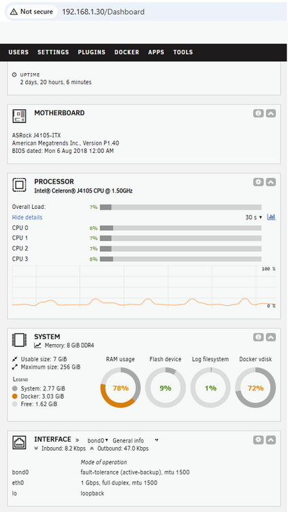Open the Docker menu

tap(127, 53)
